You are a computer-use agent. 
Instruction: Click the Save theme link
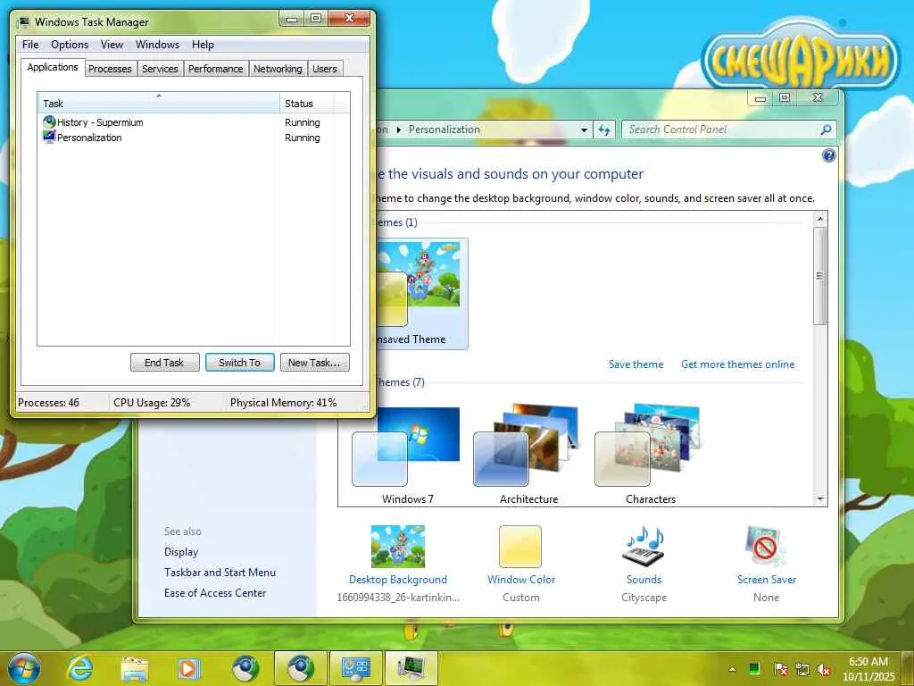pyautogui.click(x=636, y=364)
